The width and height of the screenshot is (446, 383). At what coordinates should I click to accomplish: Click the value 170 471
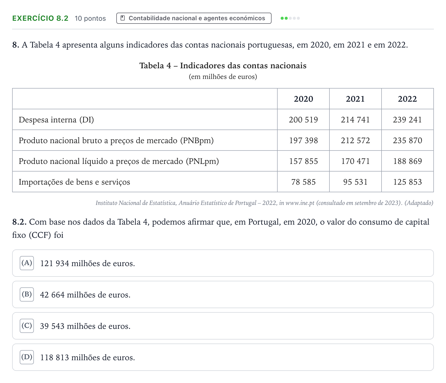[x=355, y=161]
